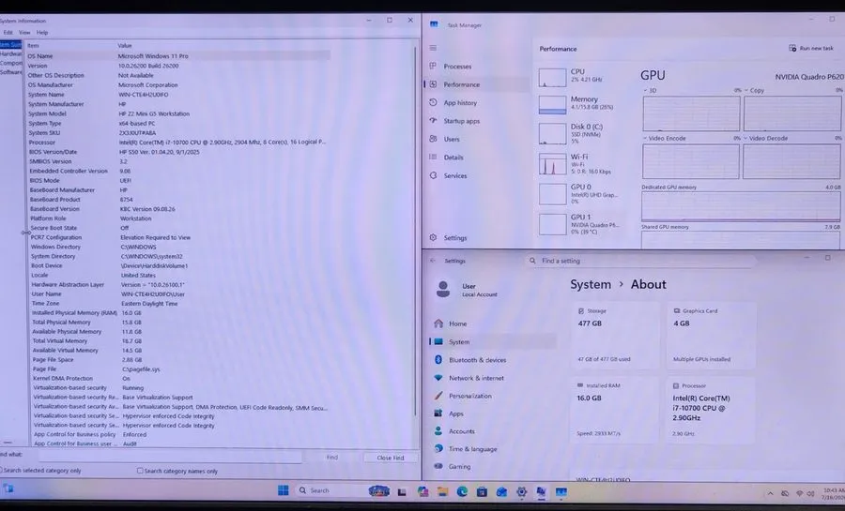
Task: Click the Close Find button
Action: pyautogui.click(x=391, y=458)
